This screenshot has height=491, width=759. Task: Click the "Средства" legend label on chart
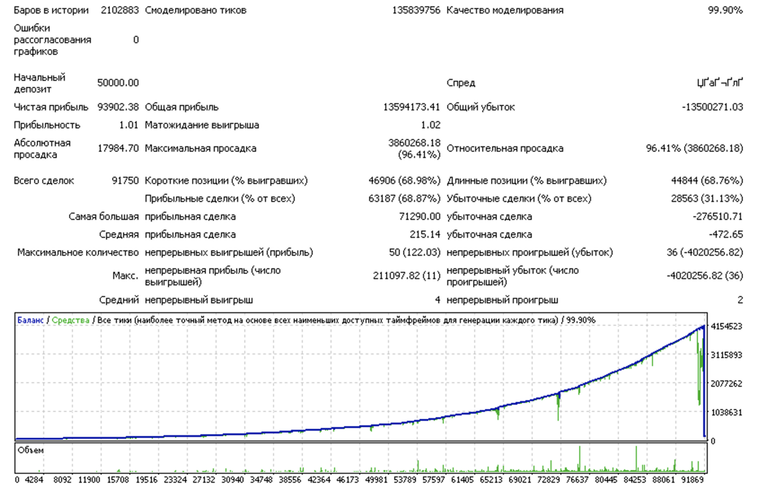point(71,320)
